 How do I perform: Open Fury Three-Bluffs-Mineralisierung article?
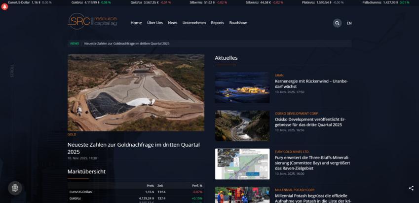(x=312, y=163)
